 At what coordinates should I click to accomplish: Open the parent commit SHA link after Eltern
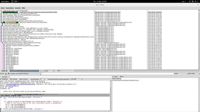(21, 84)
